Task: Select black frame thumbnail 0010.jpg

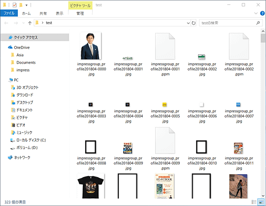Action: [x=201, y=147]
